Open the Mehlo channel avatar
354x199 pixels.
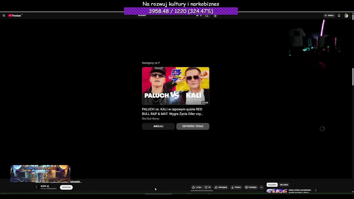click(x=37, y=187)
